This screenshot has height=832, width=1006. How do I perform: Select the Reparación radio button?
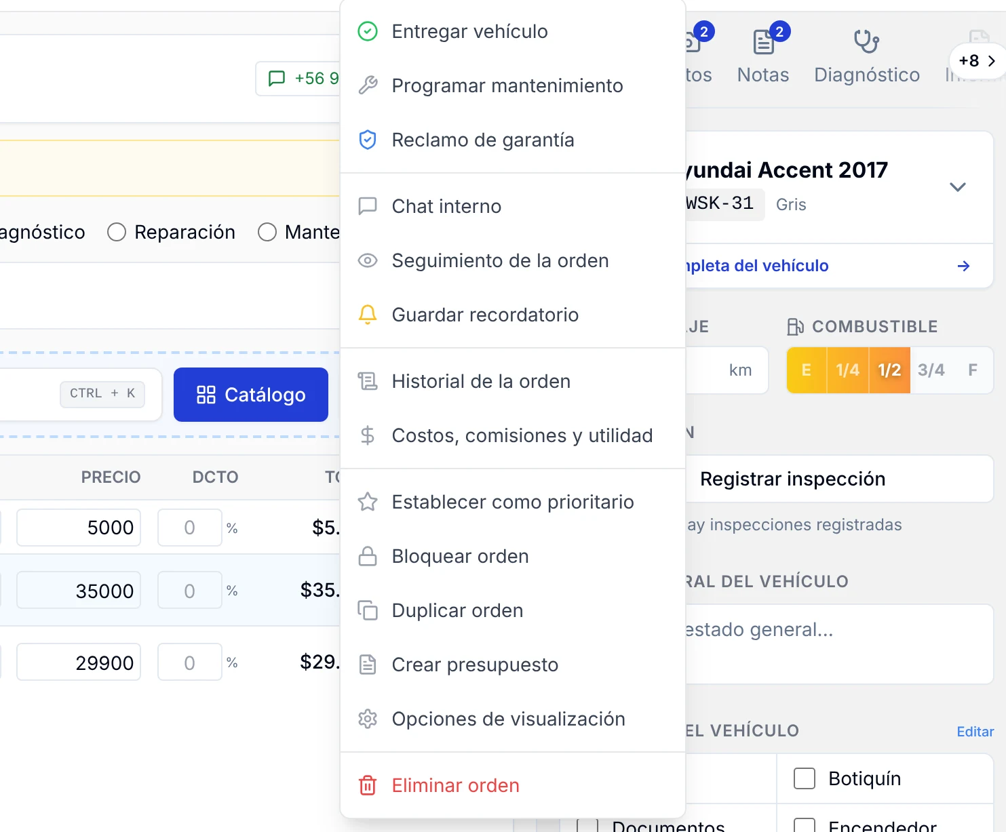pos(117,233)
